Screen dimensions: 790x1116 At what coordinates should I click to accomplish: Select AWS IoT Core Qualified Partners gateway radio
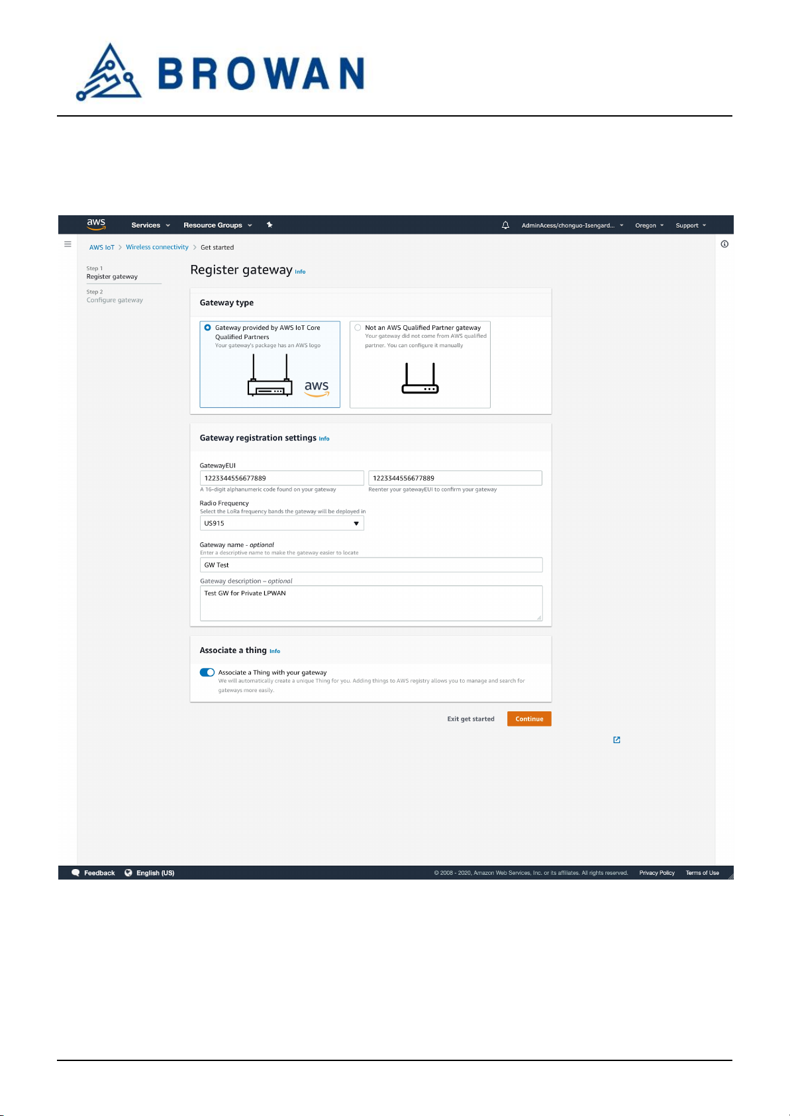(208, 327)
